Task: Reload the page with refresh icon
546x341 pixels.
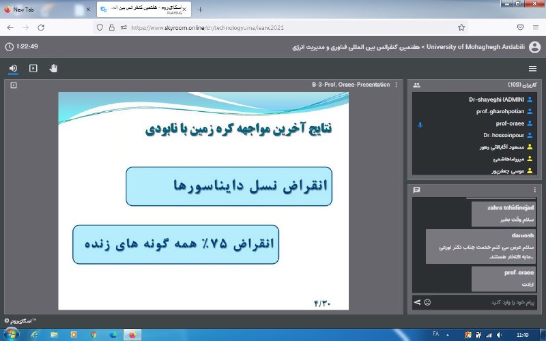Action: pos(41,27)
